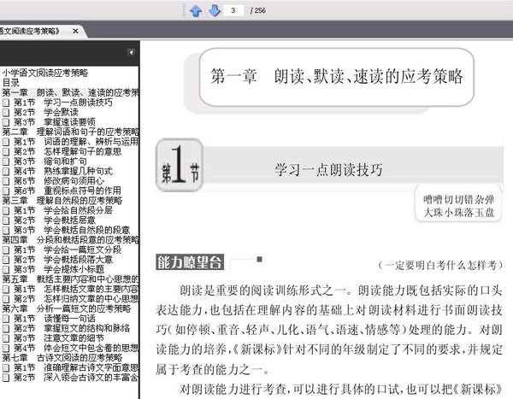This screenshot has width=513, height=399.
Task: Click page icon beside 缩句和扩句 bookmark
Action: 6,161
